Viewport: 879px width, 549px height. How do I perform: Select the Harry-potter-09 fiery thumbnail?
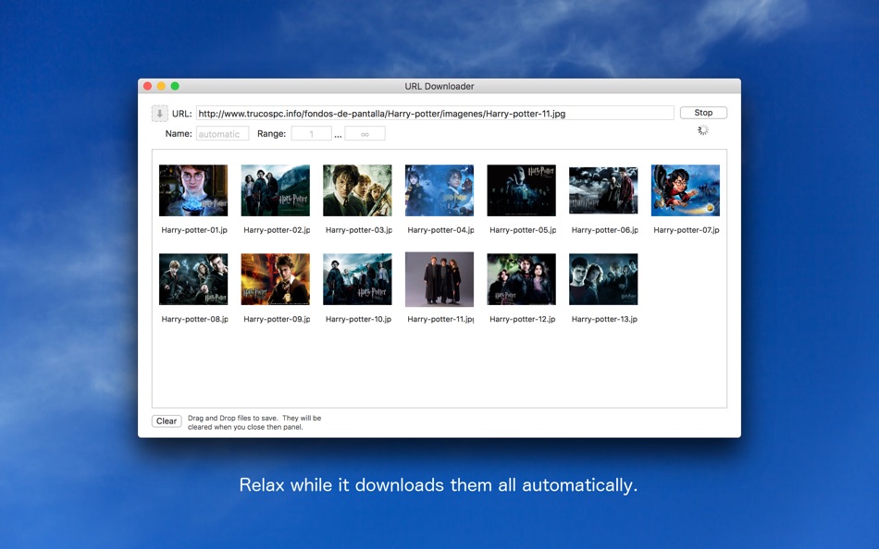tap(275, 279)
